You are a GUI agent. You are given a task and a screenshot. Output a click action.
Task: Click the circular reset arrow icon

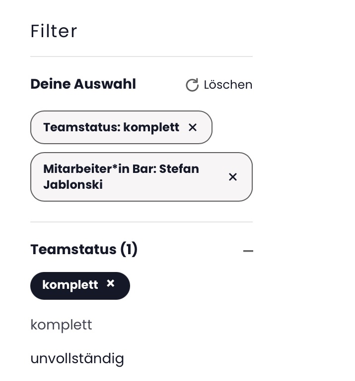tap(192, 85)
